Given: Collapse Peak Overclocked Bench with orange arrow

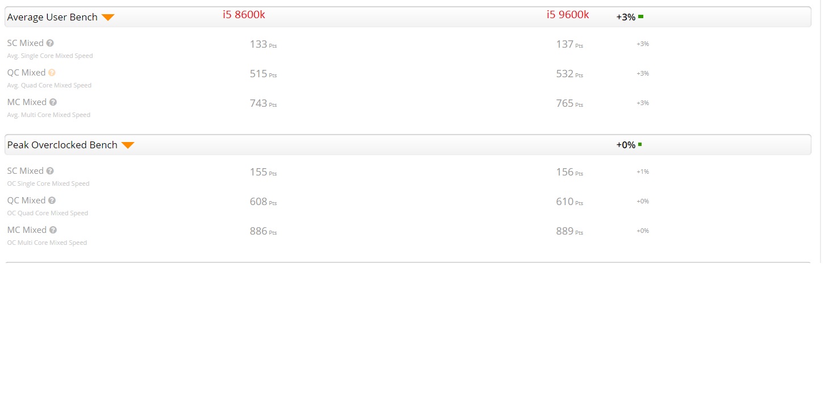Looking at the screenshot, I should click(x=128, y=145).
